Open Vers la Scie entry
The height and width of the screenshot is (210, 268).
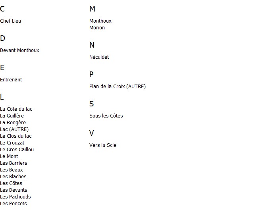[103, 145]
